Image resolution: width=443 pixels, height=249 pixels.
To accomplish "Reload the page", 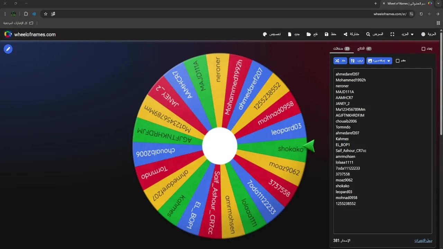I will [x=421, y=14].
